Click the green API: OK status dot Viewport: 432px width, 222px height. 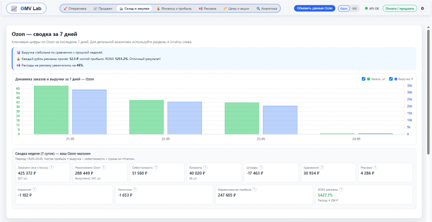click(x=366, y=9)
